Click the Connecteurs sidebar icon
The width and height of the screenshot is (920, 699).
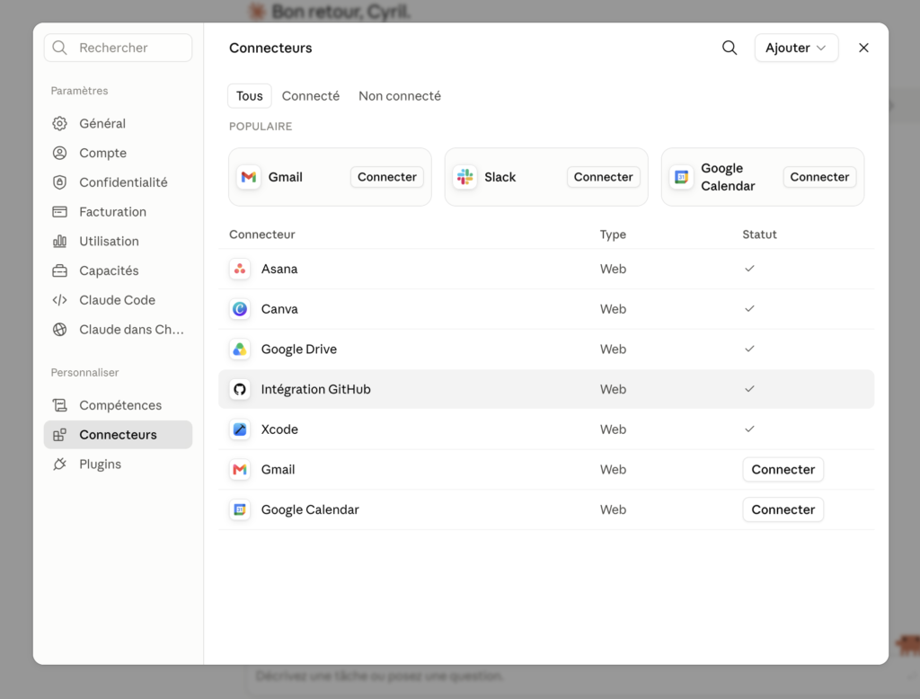[60, 434]
